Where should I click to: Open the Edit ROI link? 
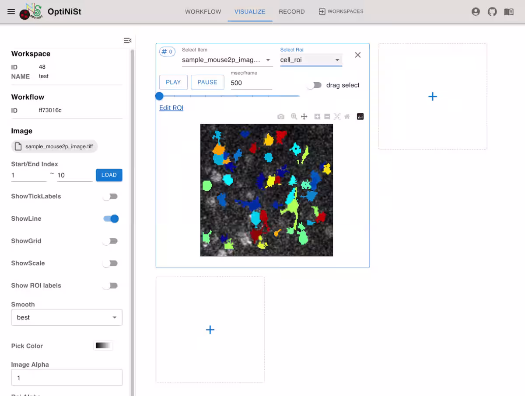tap(171, 108)
